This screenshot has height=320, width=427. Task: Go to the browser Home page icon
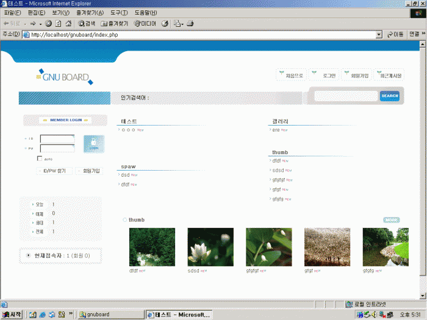[x=68, y=24]
